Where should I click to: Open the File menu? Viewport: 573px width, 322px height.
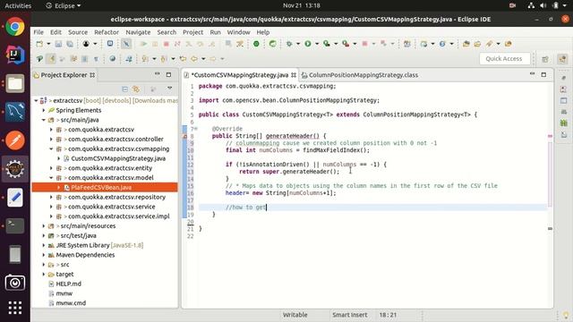(x=38, y=32)
